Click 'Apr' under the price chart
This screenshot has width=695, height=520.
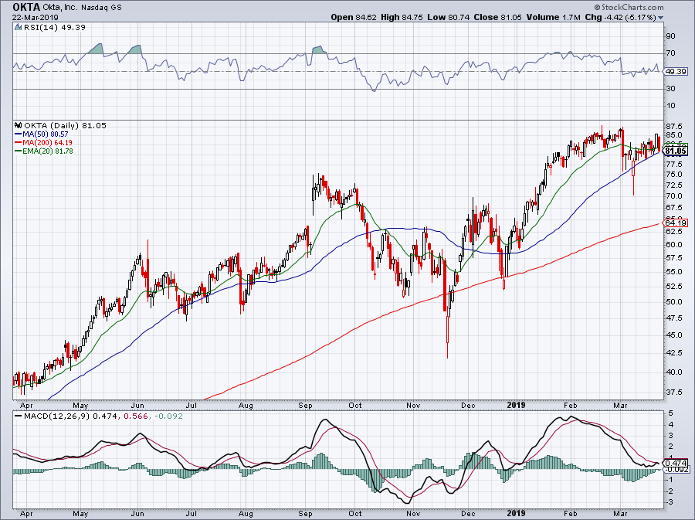pos(26,405)
